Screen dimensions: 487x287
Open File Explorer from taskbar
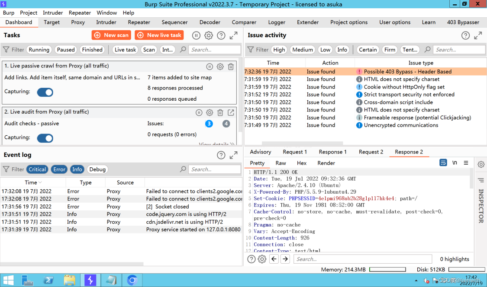click(x=69, y=280)
